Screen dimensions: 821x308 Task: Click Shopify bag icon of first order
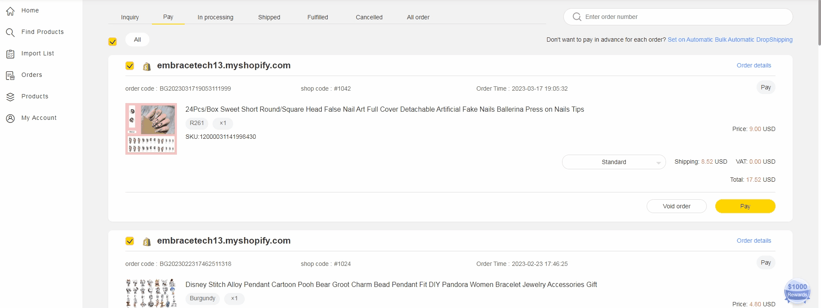(147, 66)
